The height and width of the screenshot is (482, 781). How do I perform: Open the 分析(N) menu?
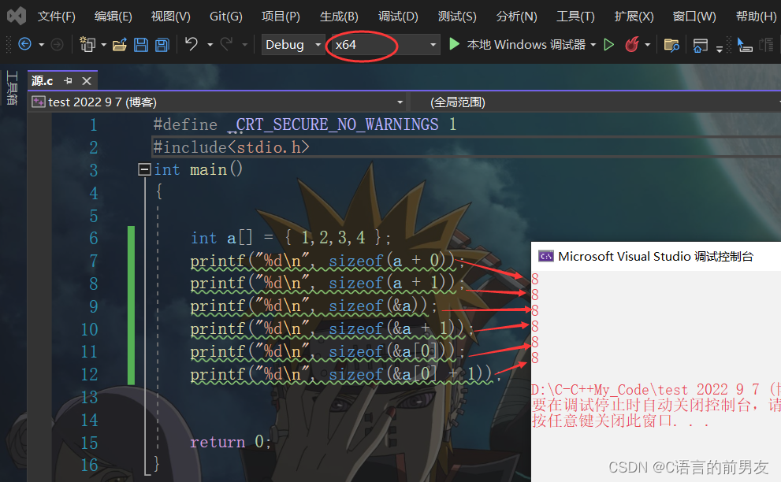point(516,17)
